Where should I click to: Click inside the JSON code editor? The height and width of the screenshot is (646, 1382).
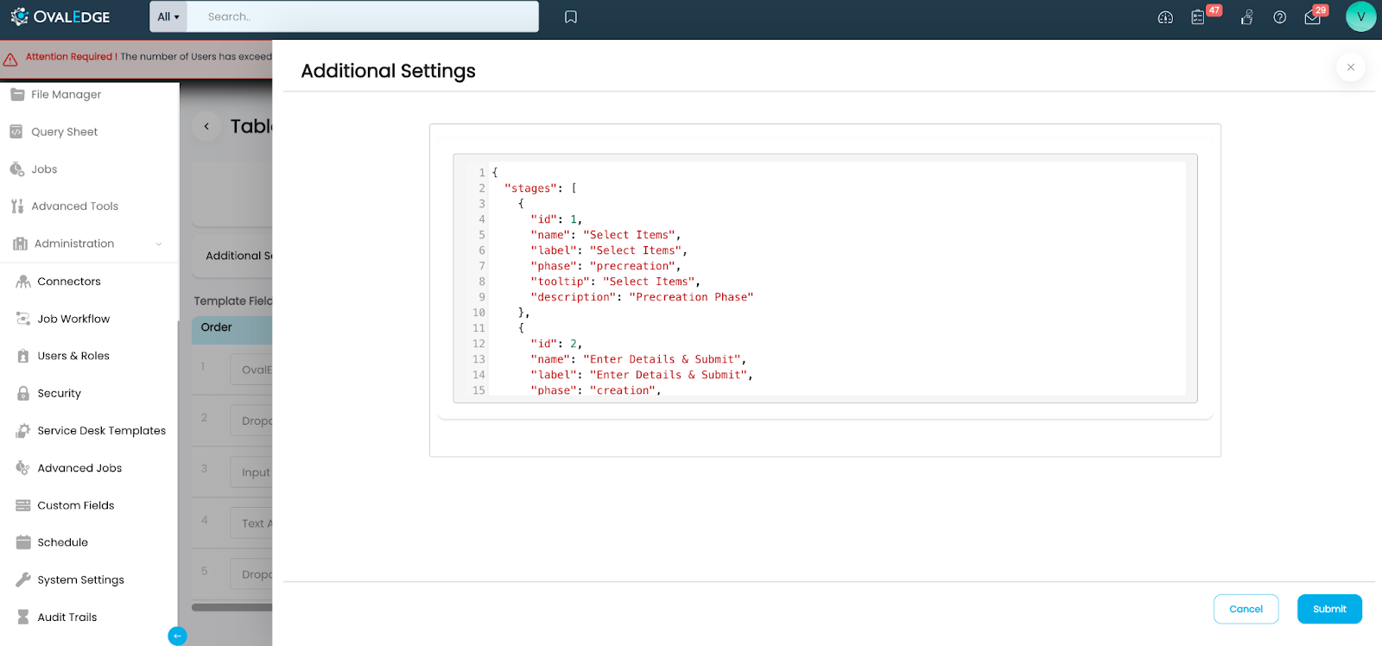[x=825, y=278]
